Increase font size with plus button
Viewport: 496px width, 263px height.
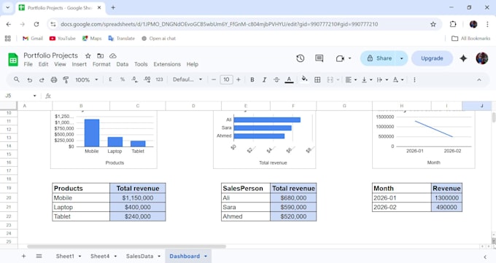239,79
